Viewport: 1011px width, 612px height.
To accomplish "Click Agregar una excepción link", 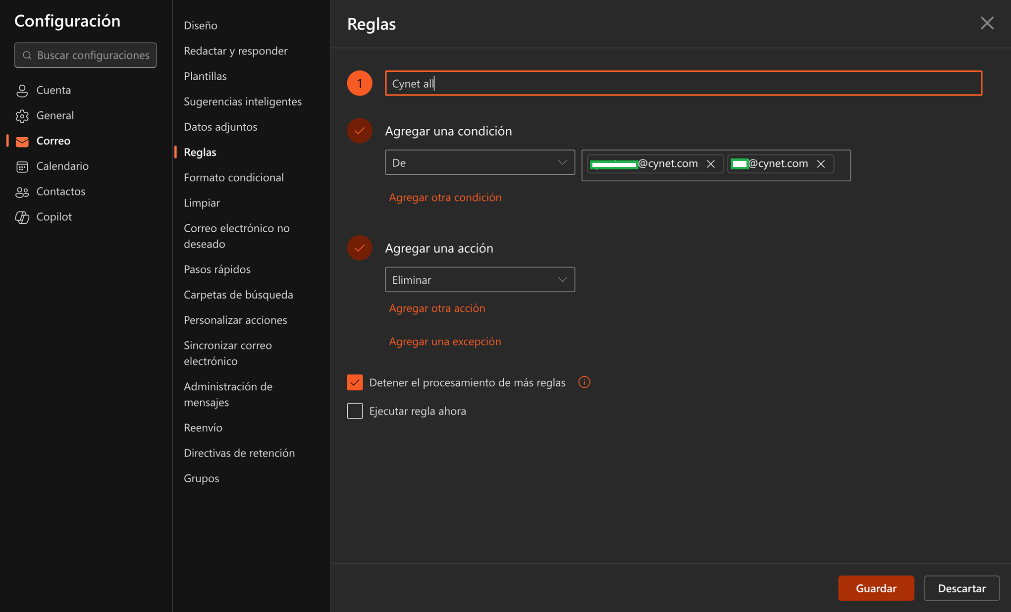I will (x=444, y=341).
